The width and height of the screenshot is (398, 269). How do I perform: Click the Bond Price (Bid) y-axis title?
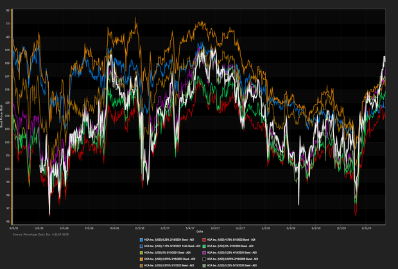1,117
